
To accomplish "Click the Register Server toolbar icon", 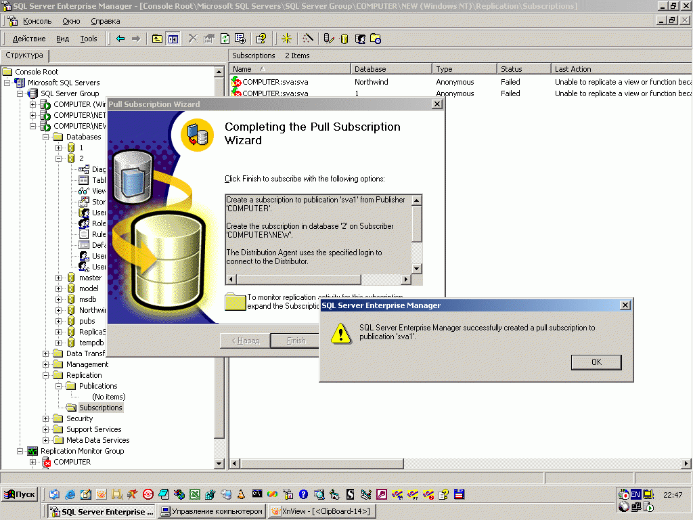I will click(328, 39).
